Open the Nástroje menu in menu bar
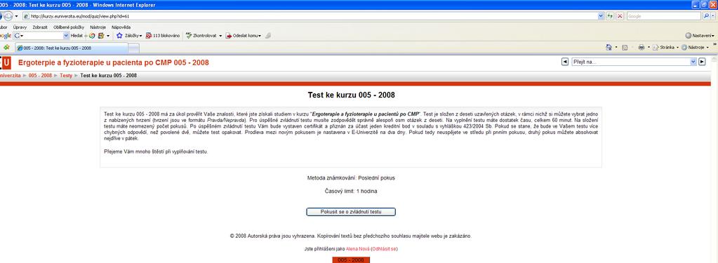 98,27
